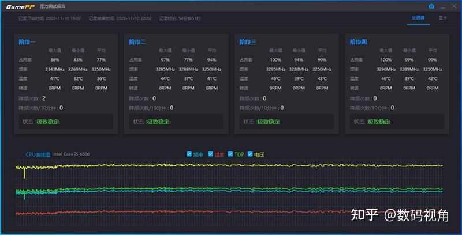462x235 pixels.
Task: Toggle the 频率 curve checkbox
Action: tap(189, 154)
